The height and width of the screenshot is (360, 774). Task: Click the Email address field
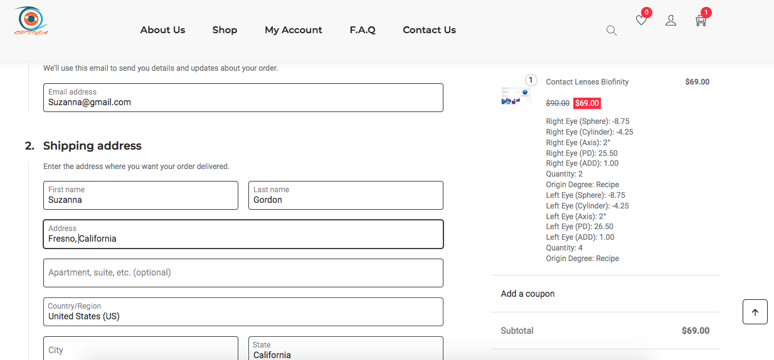tap(243, 98)
